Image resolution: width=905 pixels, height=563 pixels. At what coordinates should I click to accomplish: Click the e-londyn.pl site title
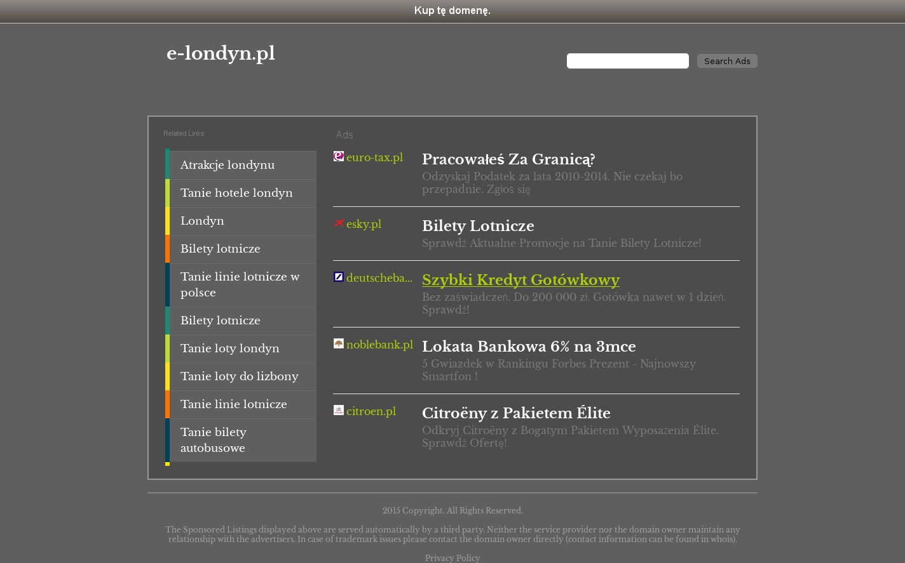click(221, 54)
